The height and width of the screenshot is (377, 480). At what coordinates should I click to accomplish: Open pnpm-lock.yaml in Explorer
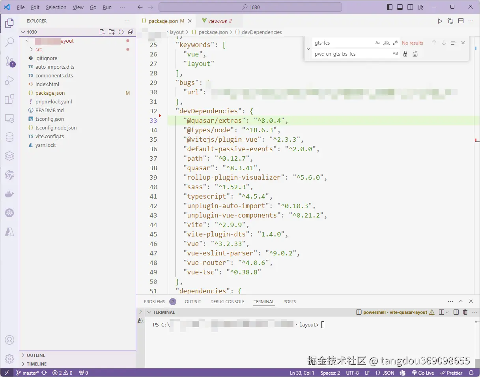[x=54, y=101]
